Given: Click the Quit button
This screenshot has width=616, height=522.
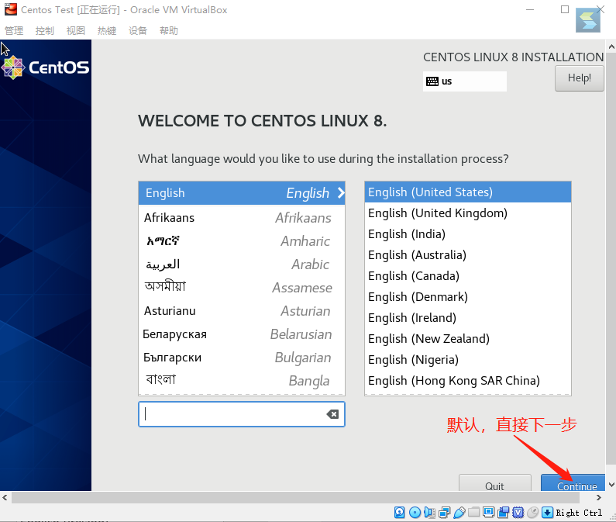Looking at the screenshot, I should click(494, 482).
